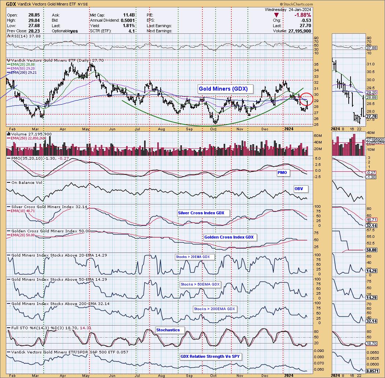Screen dimensions: 385x378
Task: Select the Open value 28.85
Action: 34,15
